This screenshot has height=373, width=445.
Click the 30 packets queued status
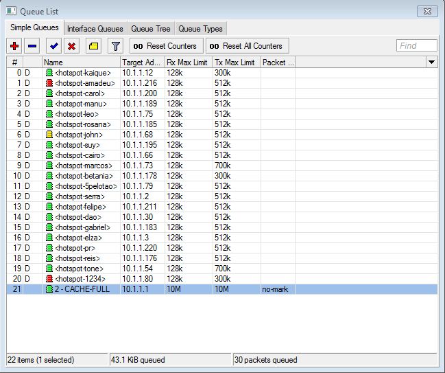(266, 360)
